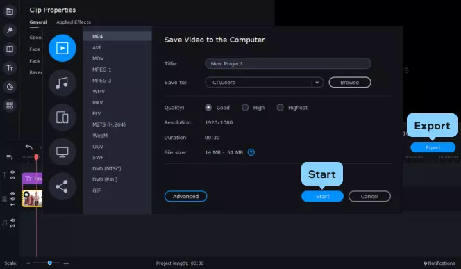Select Save Audio File music-note icon

(62, 83)
